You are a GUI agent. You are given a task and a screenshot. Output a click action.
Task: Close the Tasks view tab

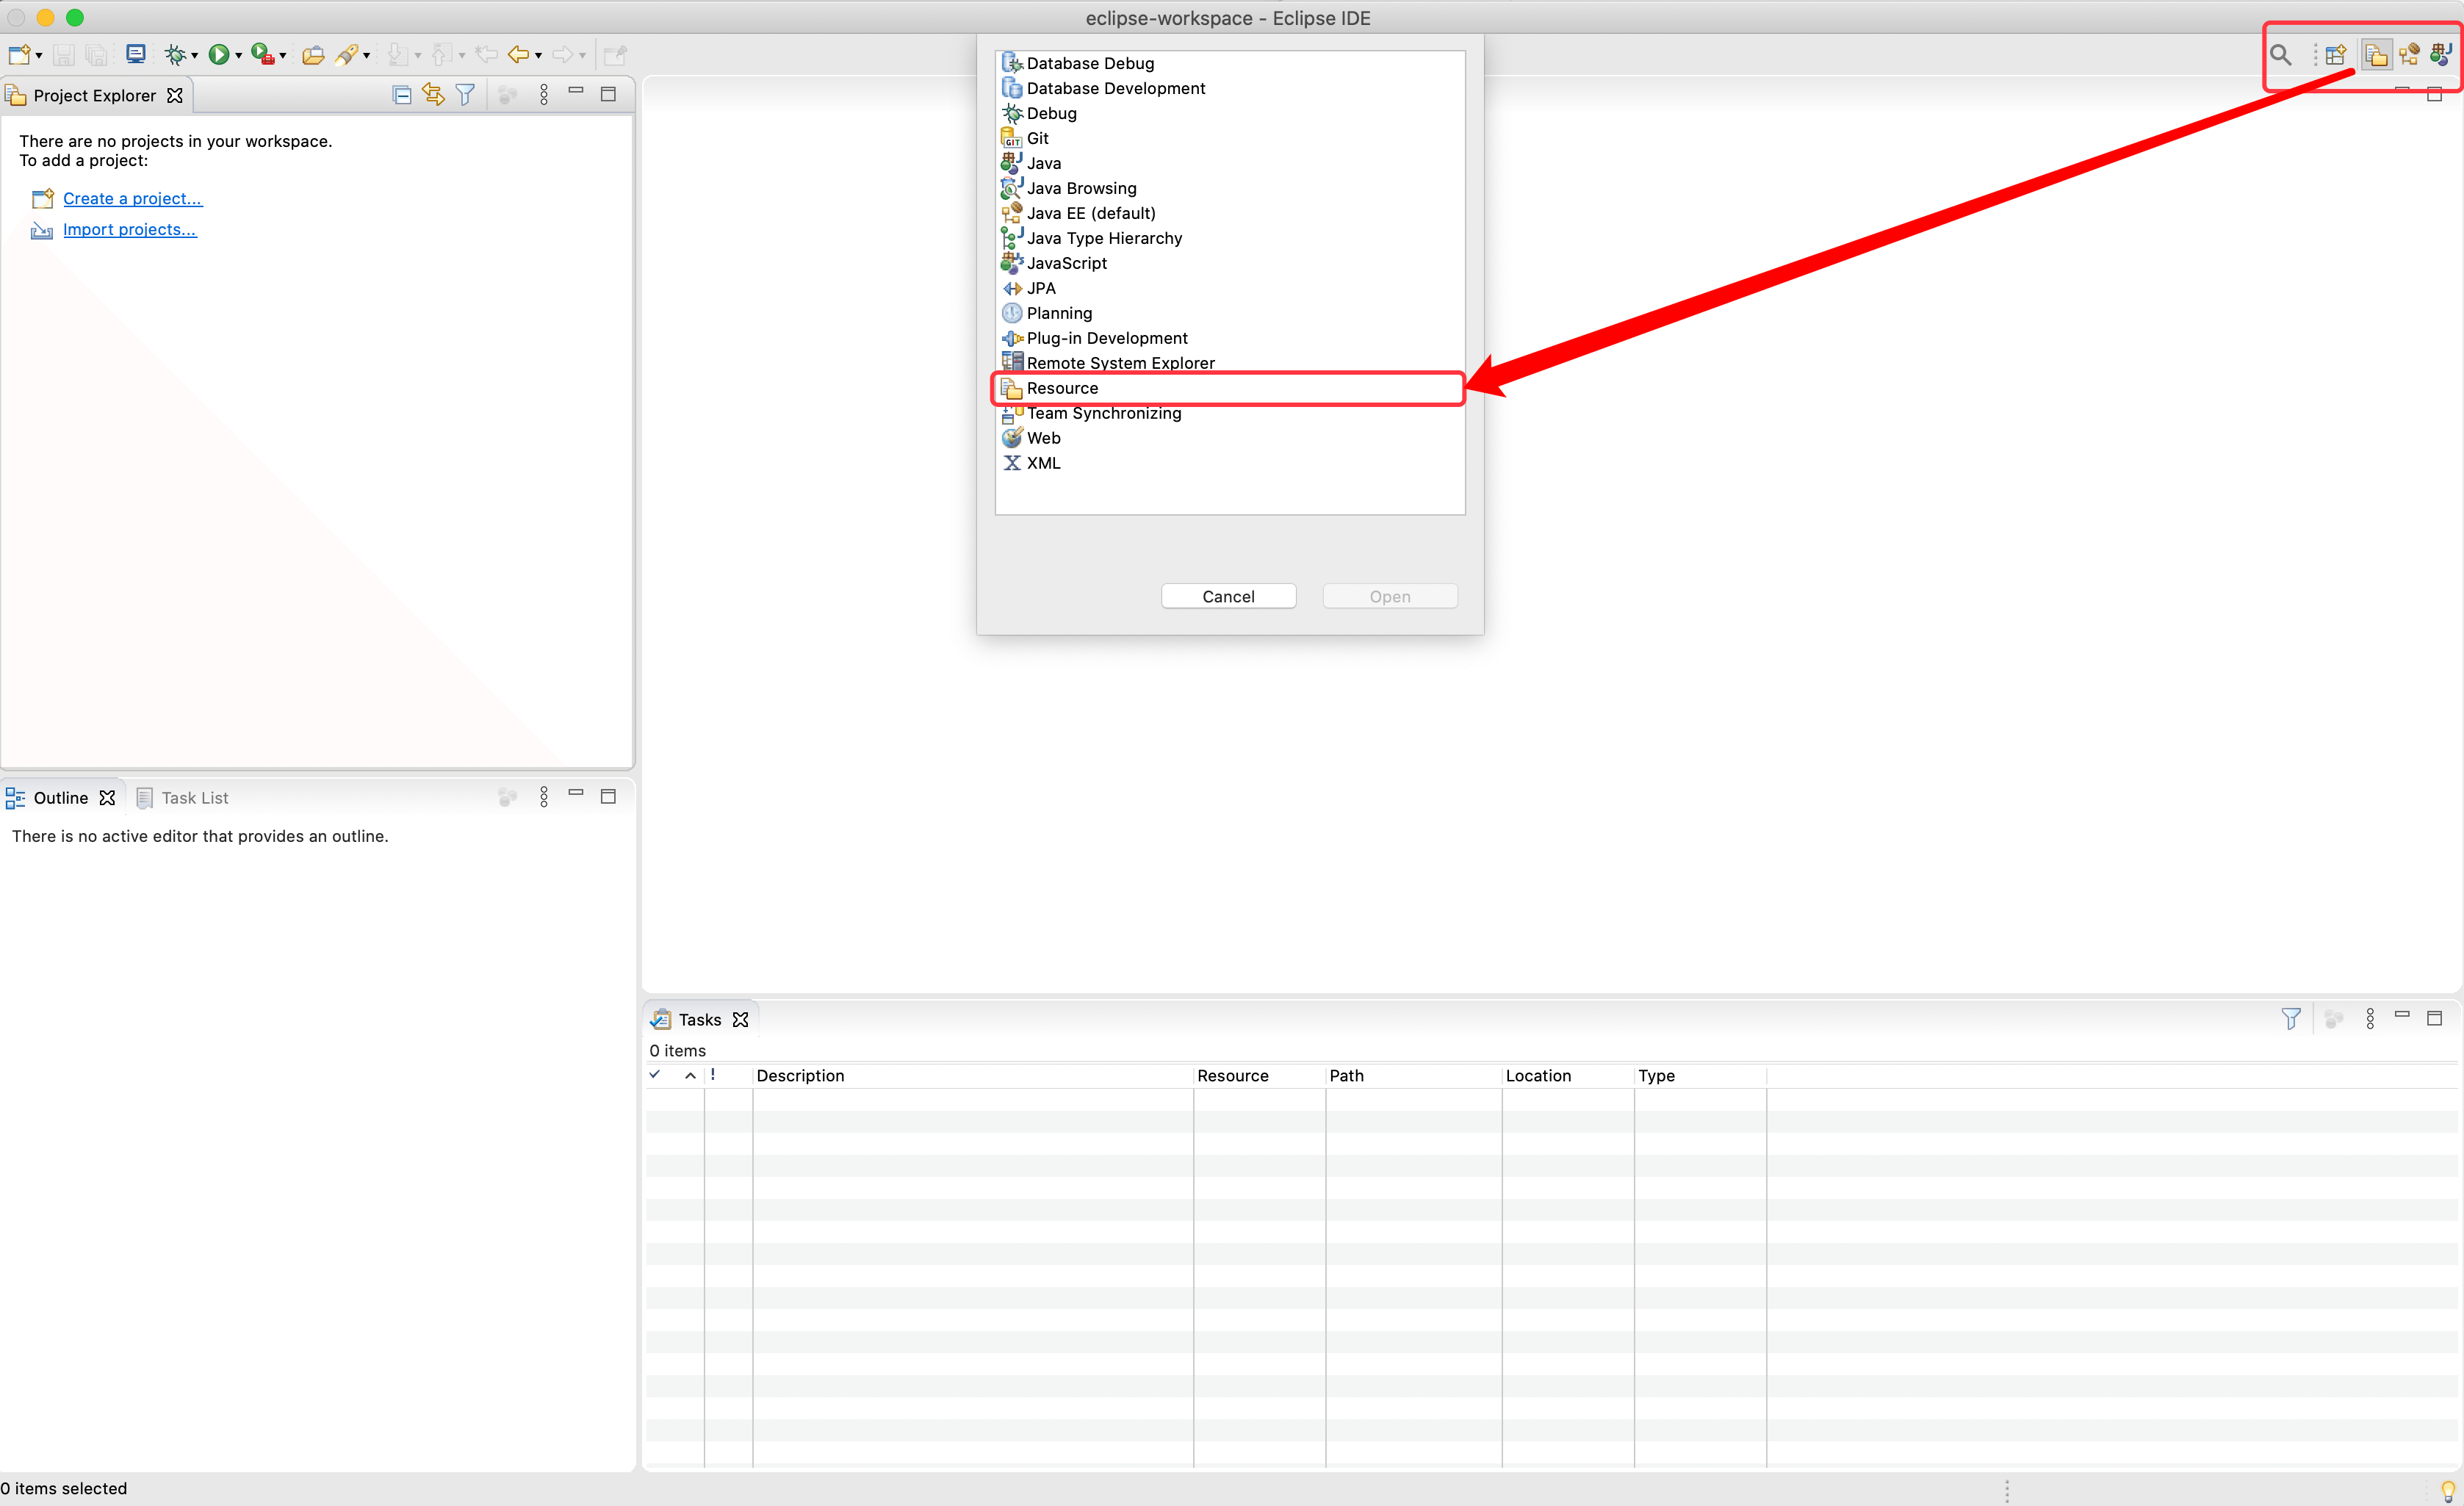tap(741, 1020)
